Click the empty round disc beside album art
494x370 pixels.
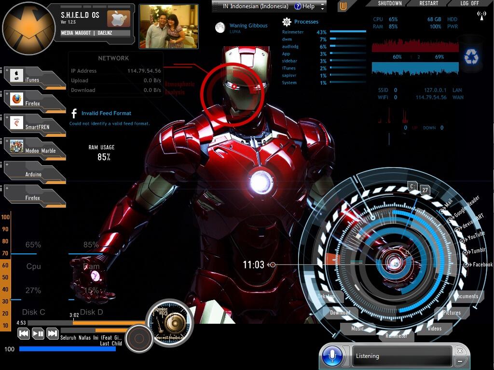[139, 339]
